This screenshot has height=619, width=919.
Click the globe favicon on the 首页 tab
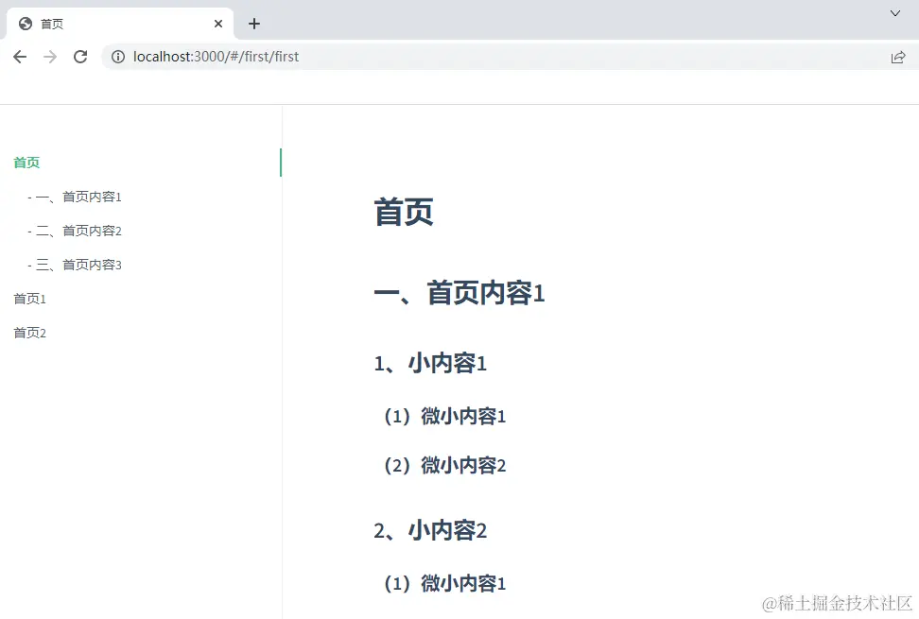(x=26, y=24)
